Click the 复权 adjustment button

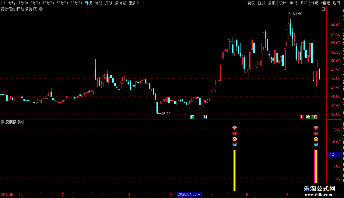251,3
